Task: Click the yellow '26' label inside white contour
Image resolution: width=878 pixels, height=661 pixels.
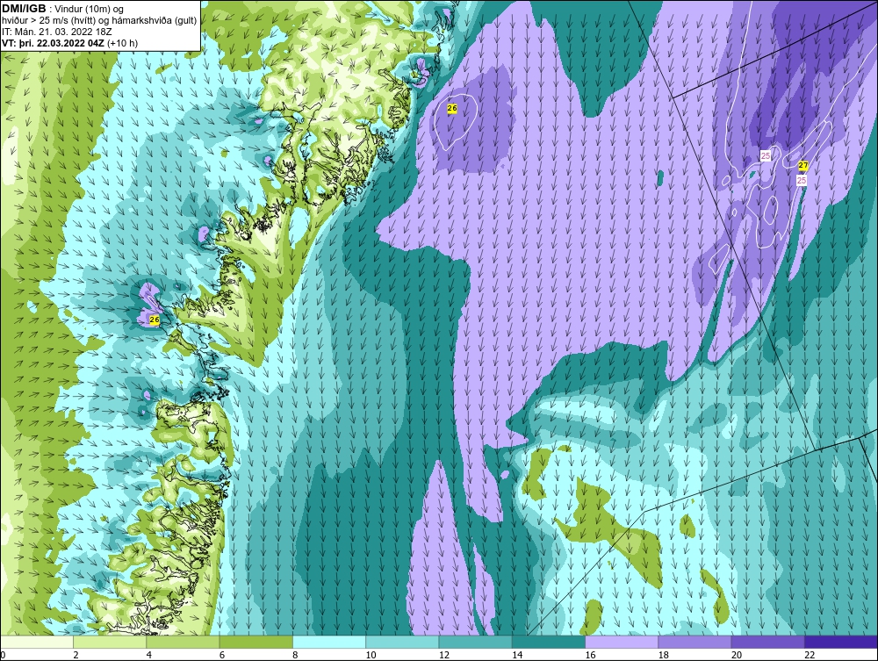Action: click(x=452, y=109)
